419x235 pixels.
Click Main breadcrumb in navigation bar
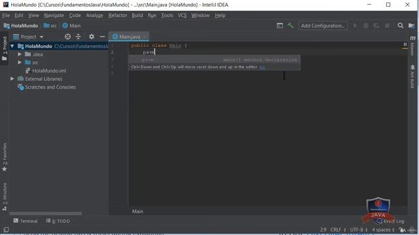(x=71, y=25)
